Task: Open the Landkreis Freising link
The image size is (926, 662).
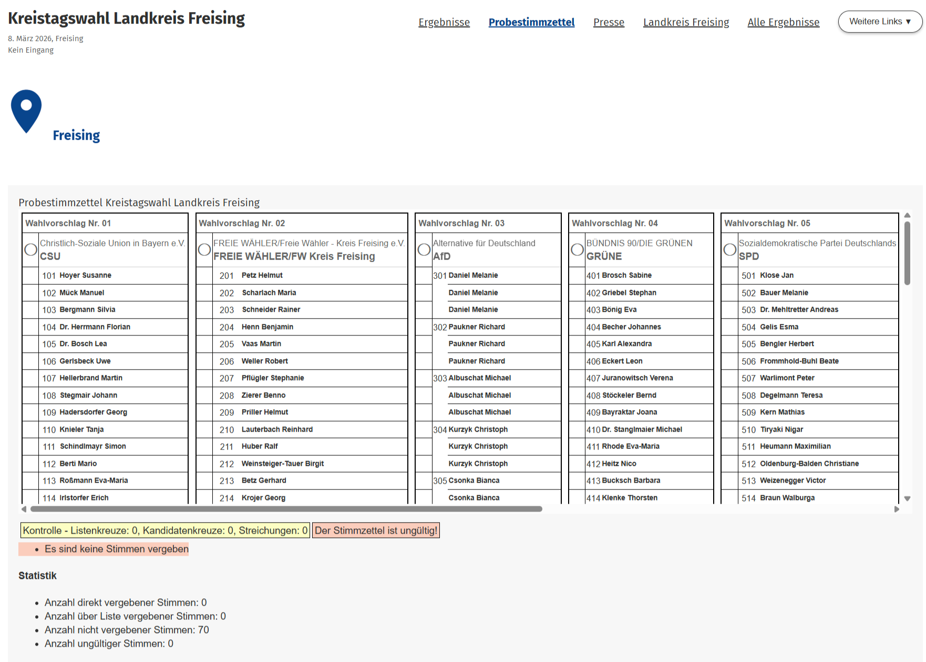Action: click(686, 22)
